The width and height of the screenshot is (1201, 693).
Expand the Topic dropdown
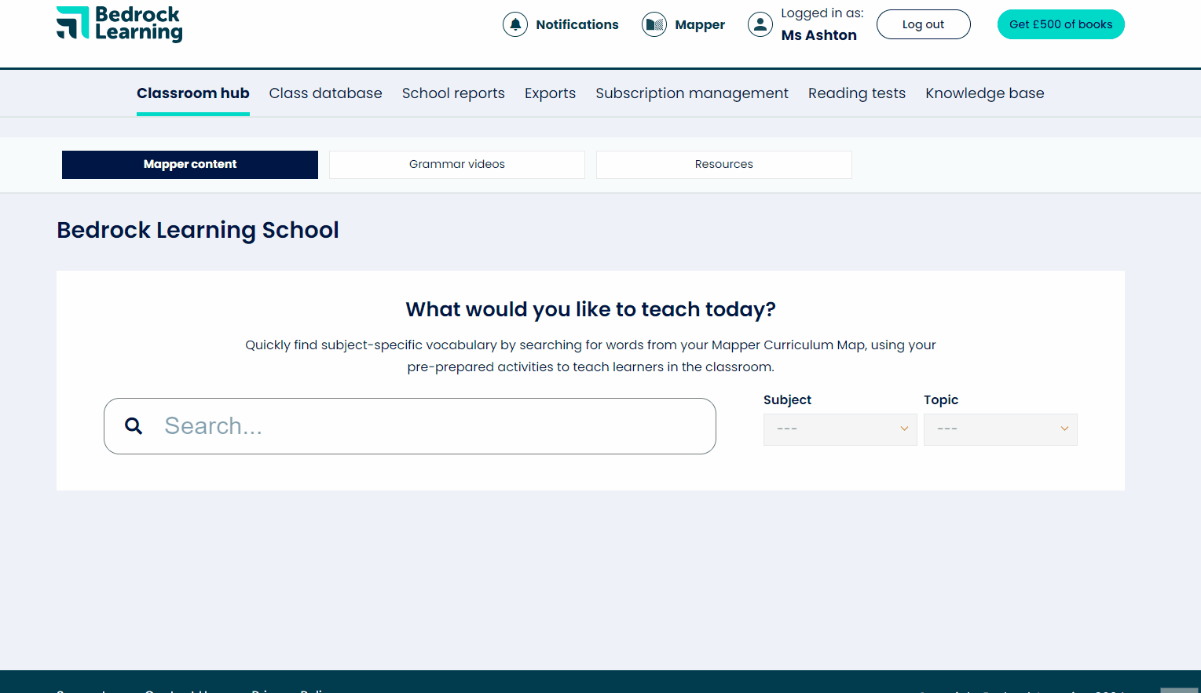pos(1001,429)
